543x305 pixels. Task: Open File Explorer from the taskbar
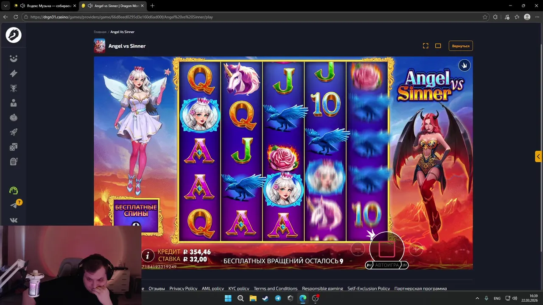(x=253, y=298)
